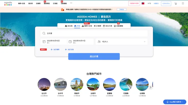The height and width of the screenshot is (105, 188).
Task: Click the three-dots more menu in navigation
Action: pos(71,3)
